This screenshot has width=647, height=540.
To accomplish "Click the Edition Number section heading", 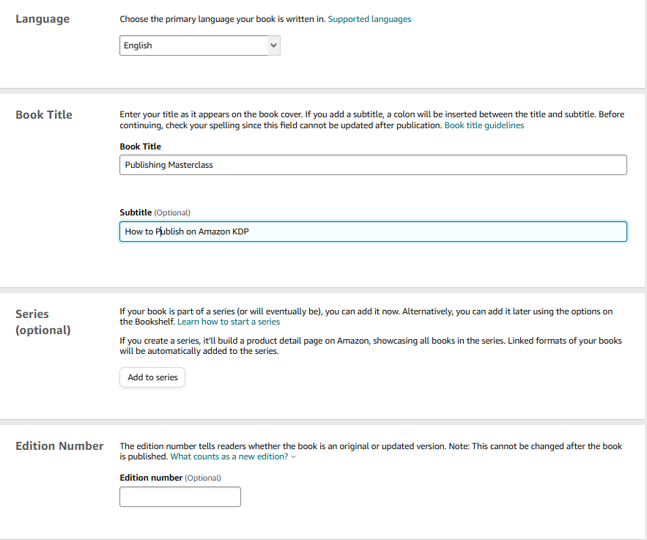I will click(x=59, y=446).
